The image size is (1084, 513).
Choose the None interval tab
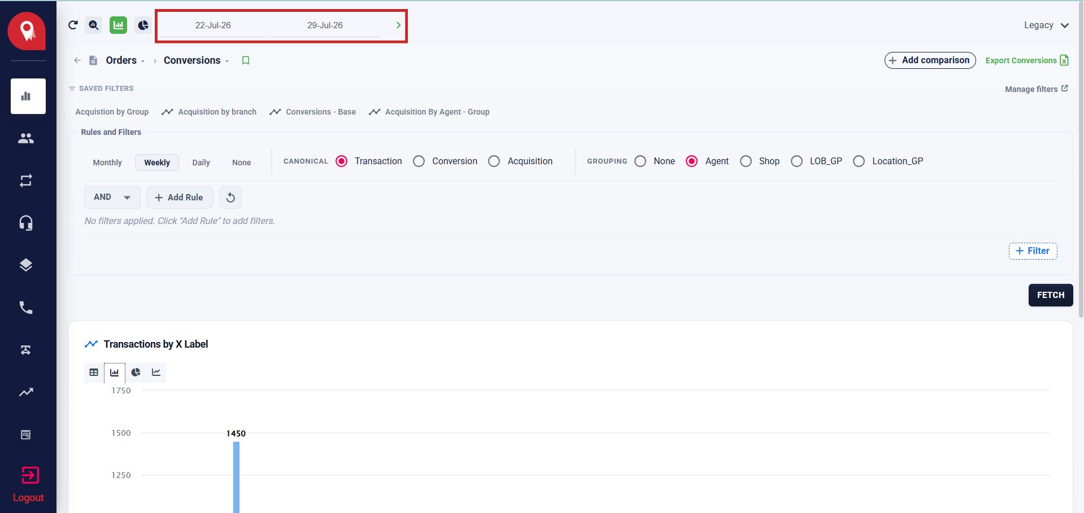click(x=242, y=163)
